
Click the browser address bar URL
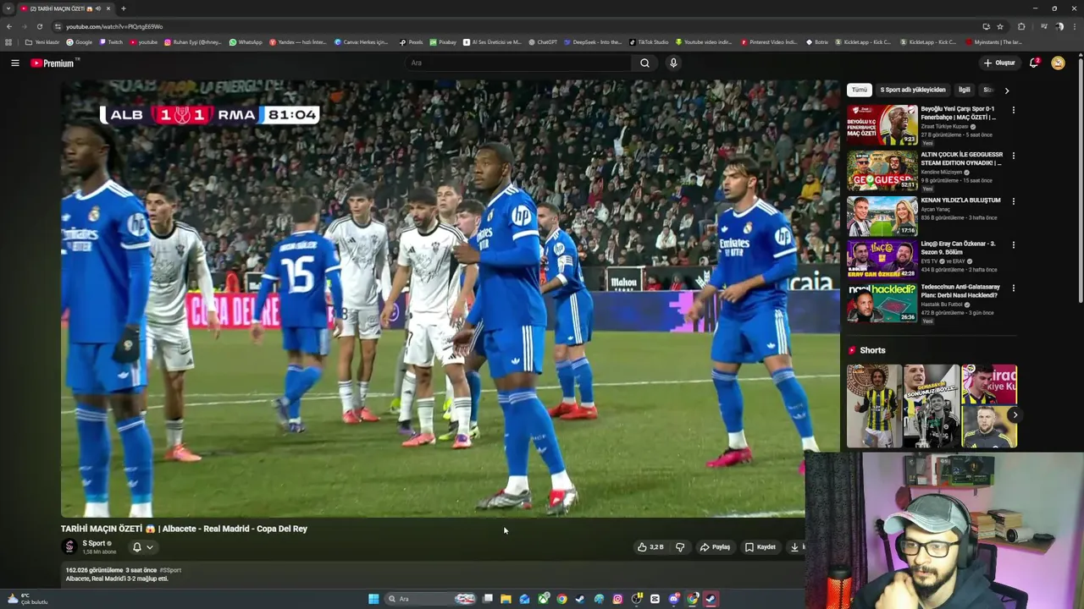pyautogui.click(x=114, y=26)
